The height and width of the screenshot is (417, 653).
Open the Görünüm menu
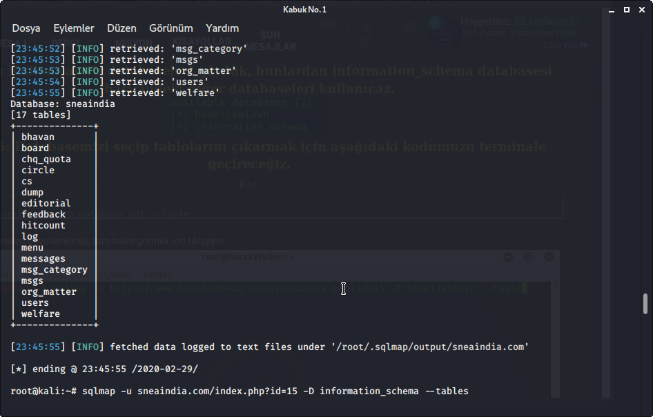170,28
